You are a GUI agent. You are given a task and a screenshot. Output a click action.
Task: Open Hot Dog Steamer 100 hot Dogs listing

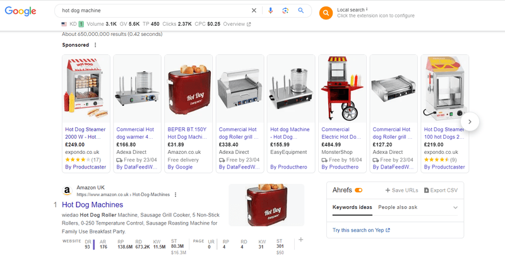(x=444, y=133)
